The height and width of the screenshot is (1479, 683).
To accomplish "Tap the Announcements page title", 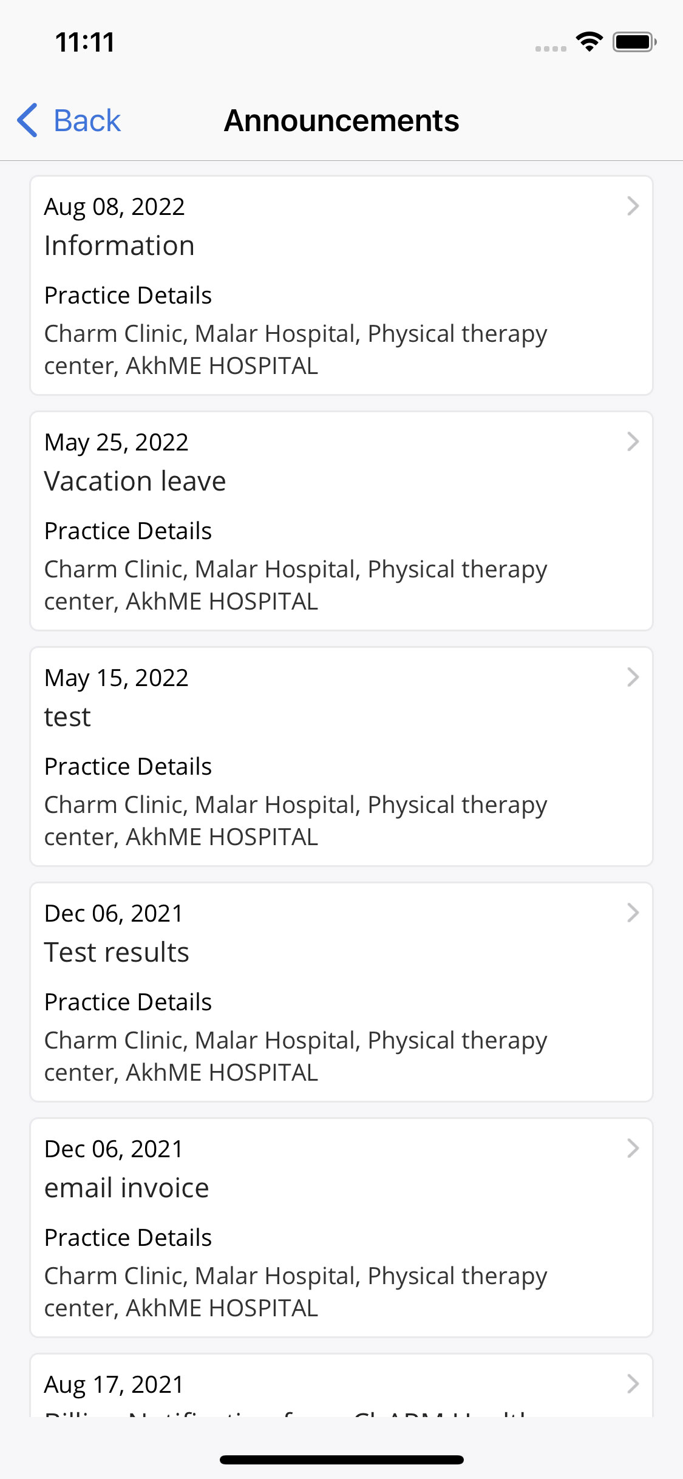I will pyautogui.click(x=341, y=120).
